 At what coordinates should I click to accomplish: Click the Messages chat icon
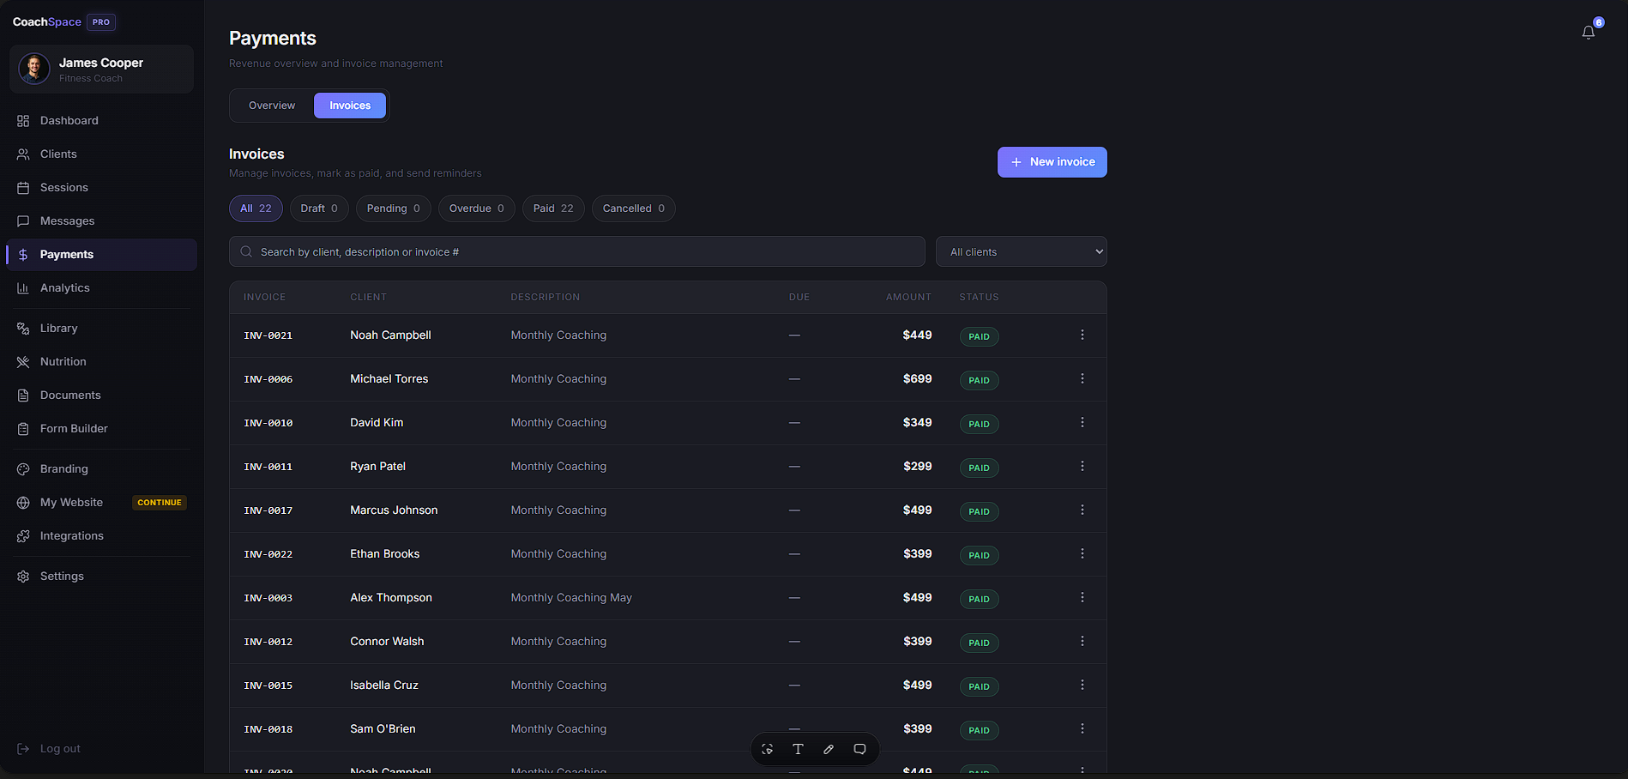pos(23,221)
